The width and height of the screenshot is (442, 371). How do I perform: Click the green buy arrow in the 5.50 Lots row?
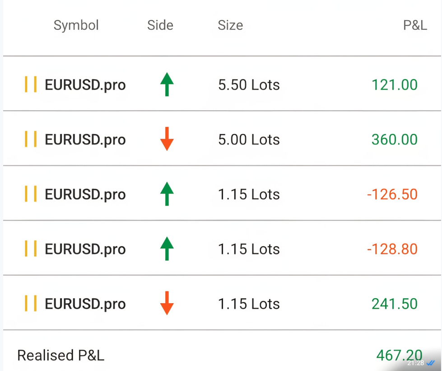coord(167,85)
